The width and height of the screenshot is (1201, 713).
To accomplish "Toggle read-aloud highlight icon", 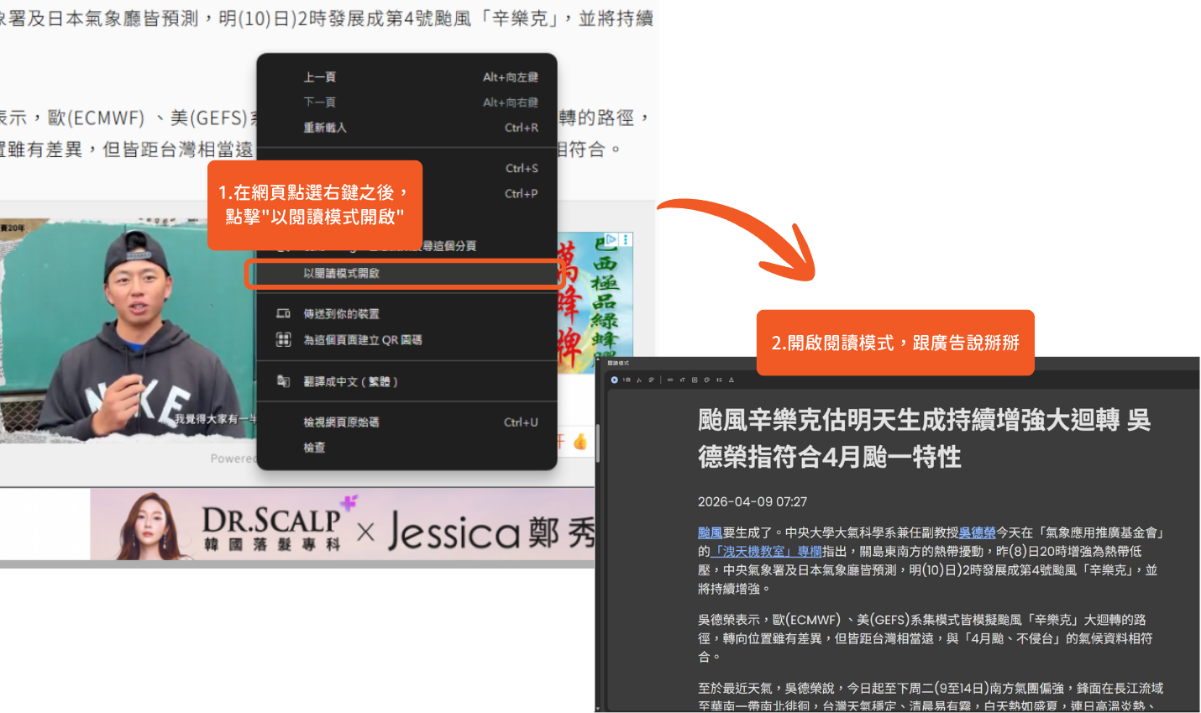I will 651,380.
